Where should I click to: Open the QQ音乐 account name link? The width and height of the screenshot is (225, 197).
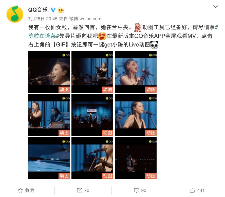(x=38, y=10)
